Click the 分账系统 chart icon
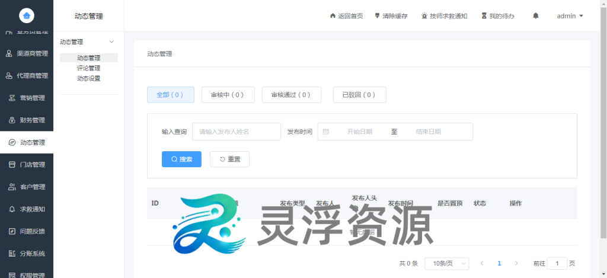The image size is (607, 278). [12, 254]
